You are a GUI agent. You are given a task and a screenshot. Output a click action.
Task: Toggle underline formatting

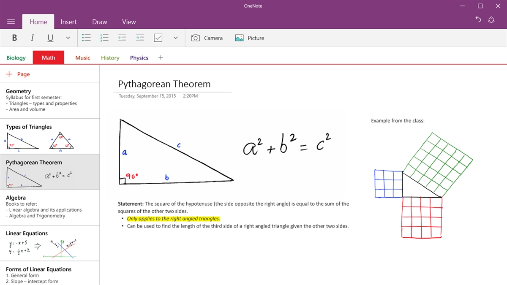coord(50,38)
